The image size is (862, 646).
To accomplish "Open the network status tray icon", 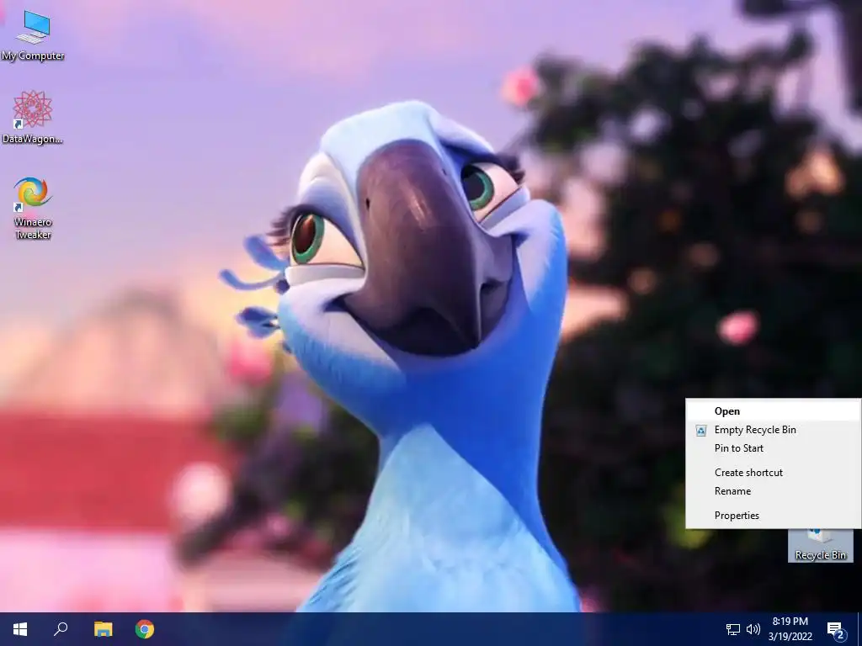I will point(733,629).
